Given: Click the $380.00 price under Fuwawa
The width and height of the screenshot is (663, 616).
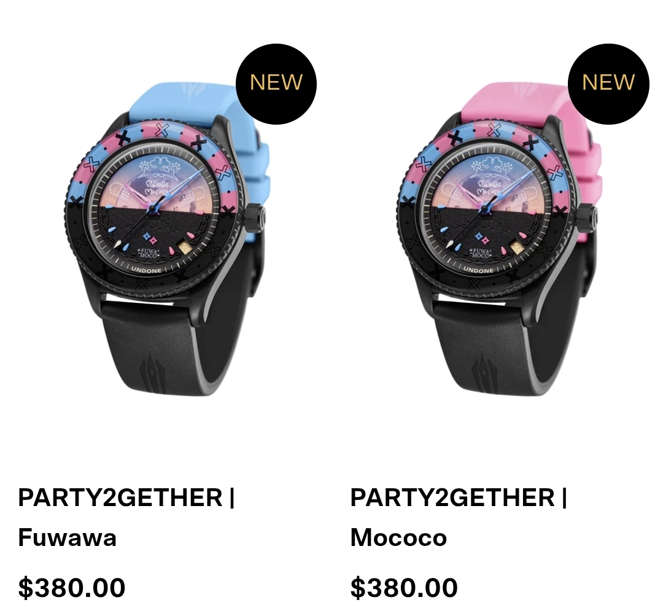Looking at the screenshot, I should (71, 587).
